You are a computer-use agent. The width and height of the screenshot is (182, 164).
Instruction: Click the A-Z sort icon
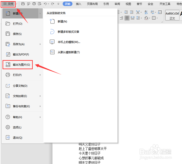pyautogui.click(x=146, y=12)
